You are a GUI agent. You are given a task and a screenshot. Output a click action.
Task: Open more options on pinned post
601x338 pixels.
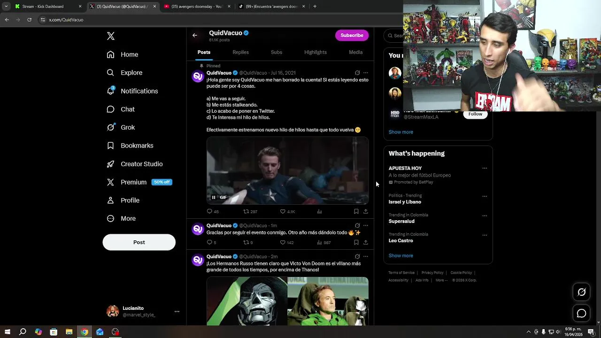pos(366,73)
